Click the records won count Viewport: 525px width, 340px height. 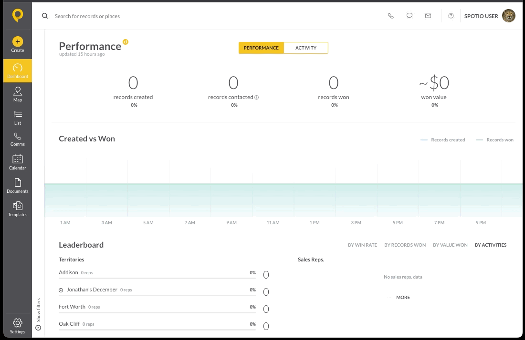(x=334, y=82)
